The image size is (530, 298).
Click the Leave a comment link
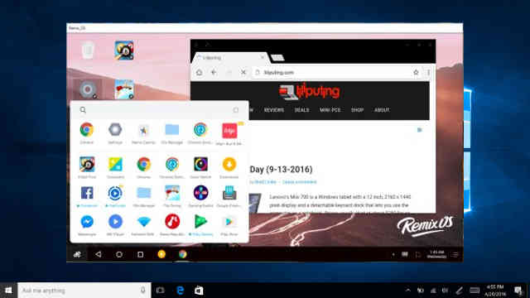coord(299,182)
